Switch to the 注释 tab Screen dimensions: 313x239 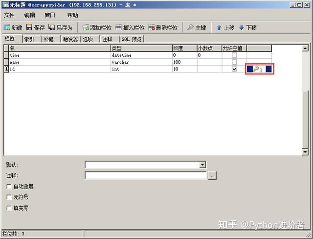(110, 39)
